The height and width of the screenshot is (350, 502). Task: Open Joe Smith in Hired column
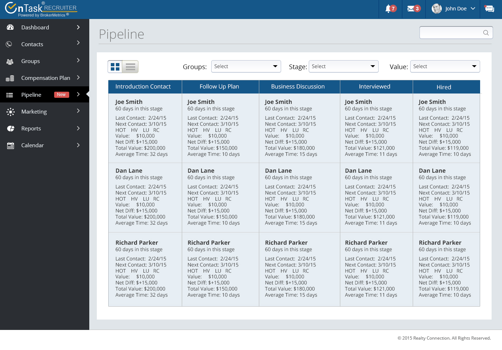tap(432, 102)
